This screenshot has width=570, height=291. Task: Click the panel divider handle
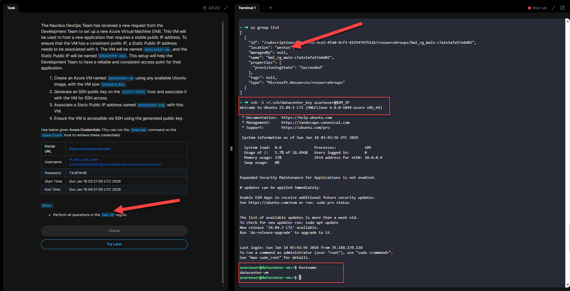[x=231, y=149]
